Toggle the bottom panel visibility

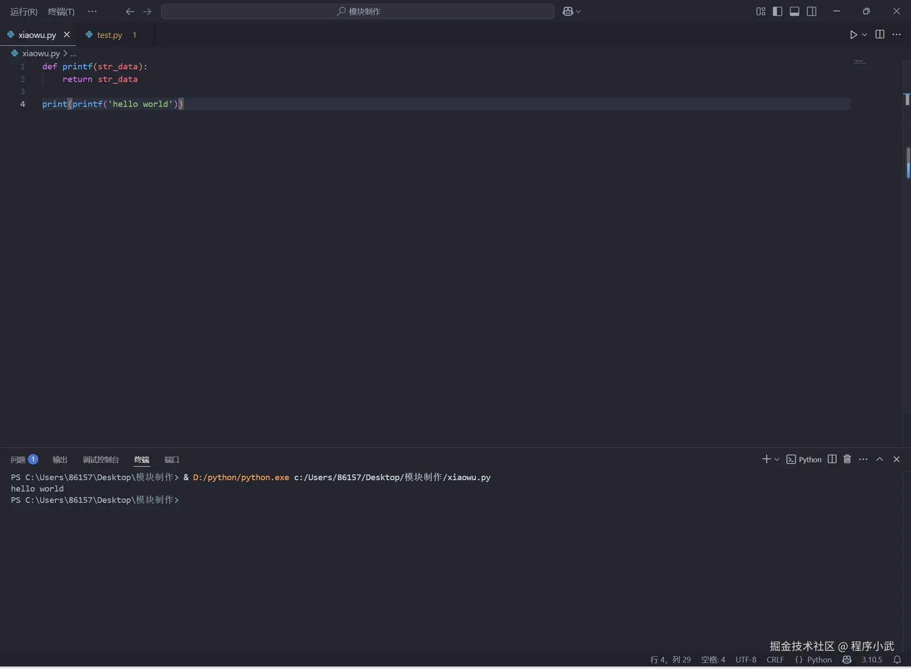[795, 12]
